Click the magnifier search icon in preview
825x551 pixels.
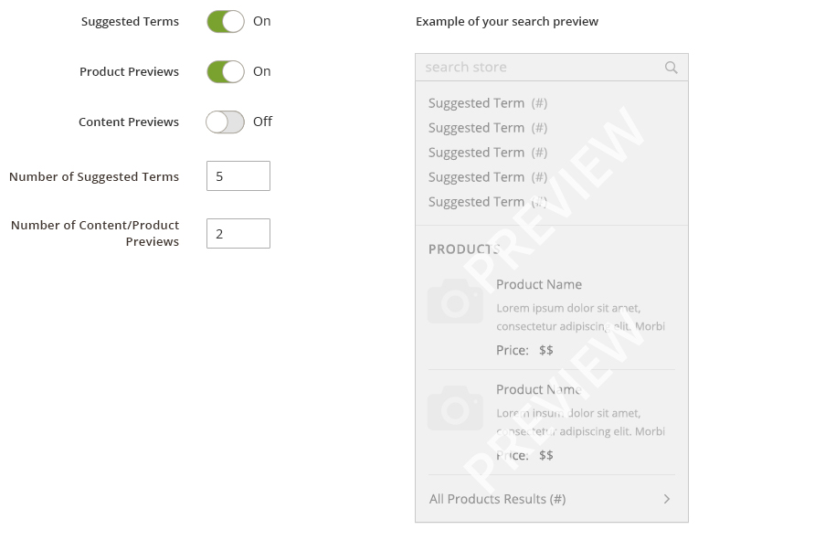(x=671, y=68)
